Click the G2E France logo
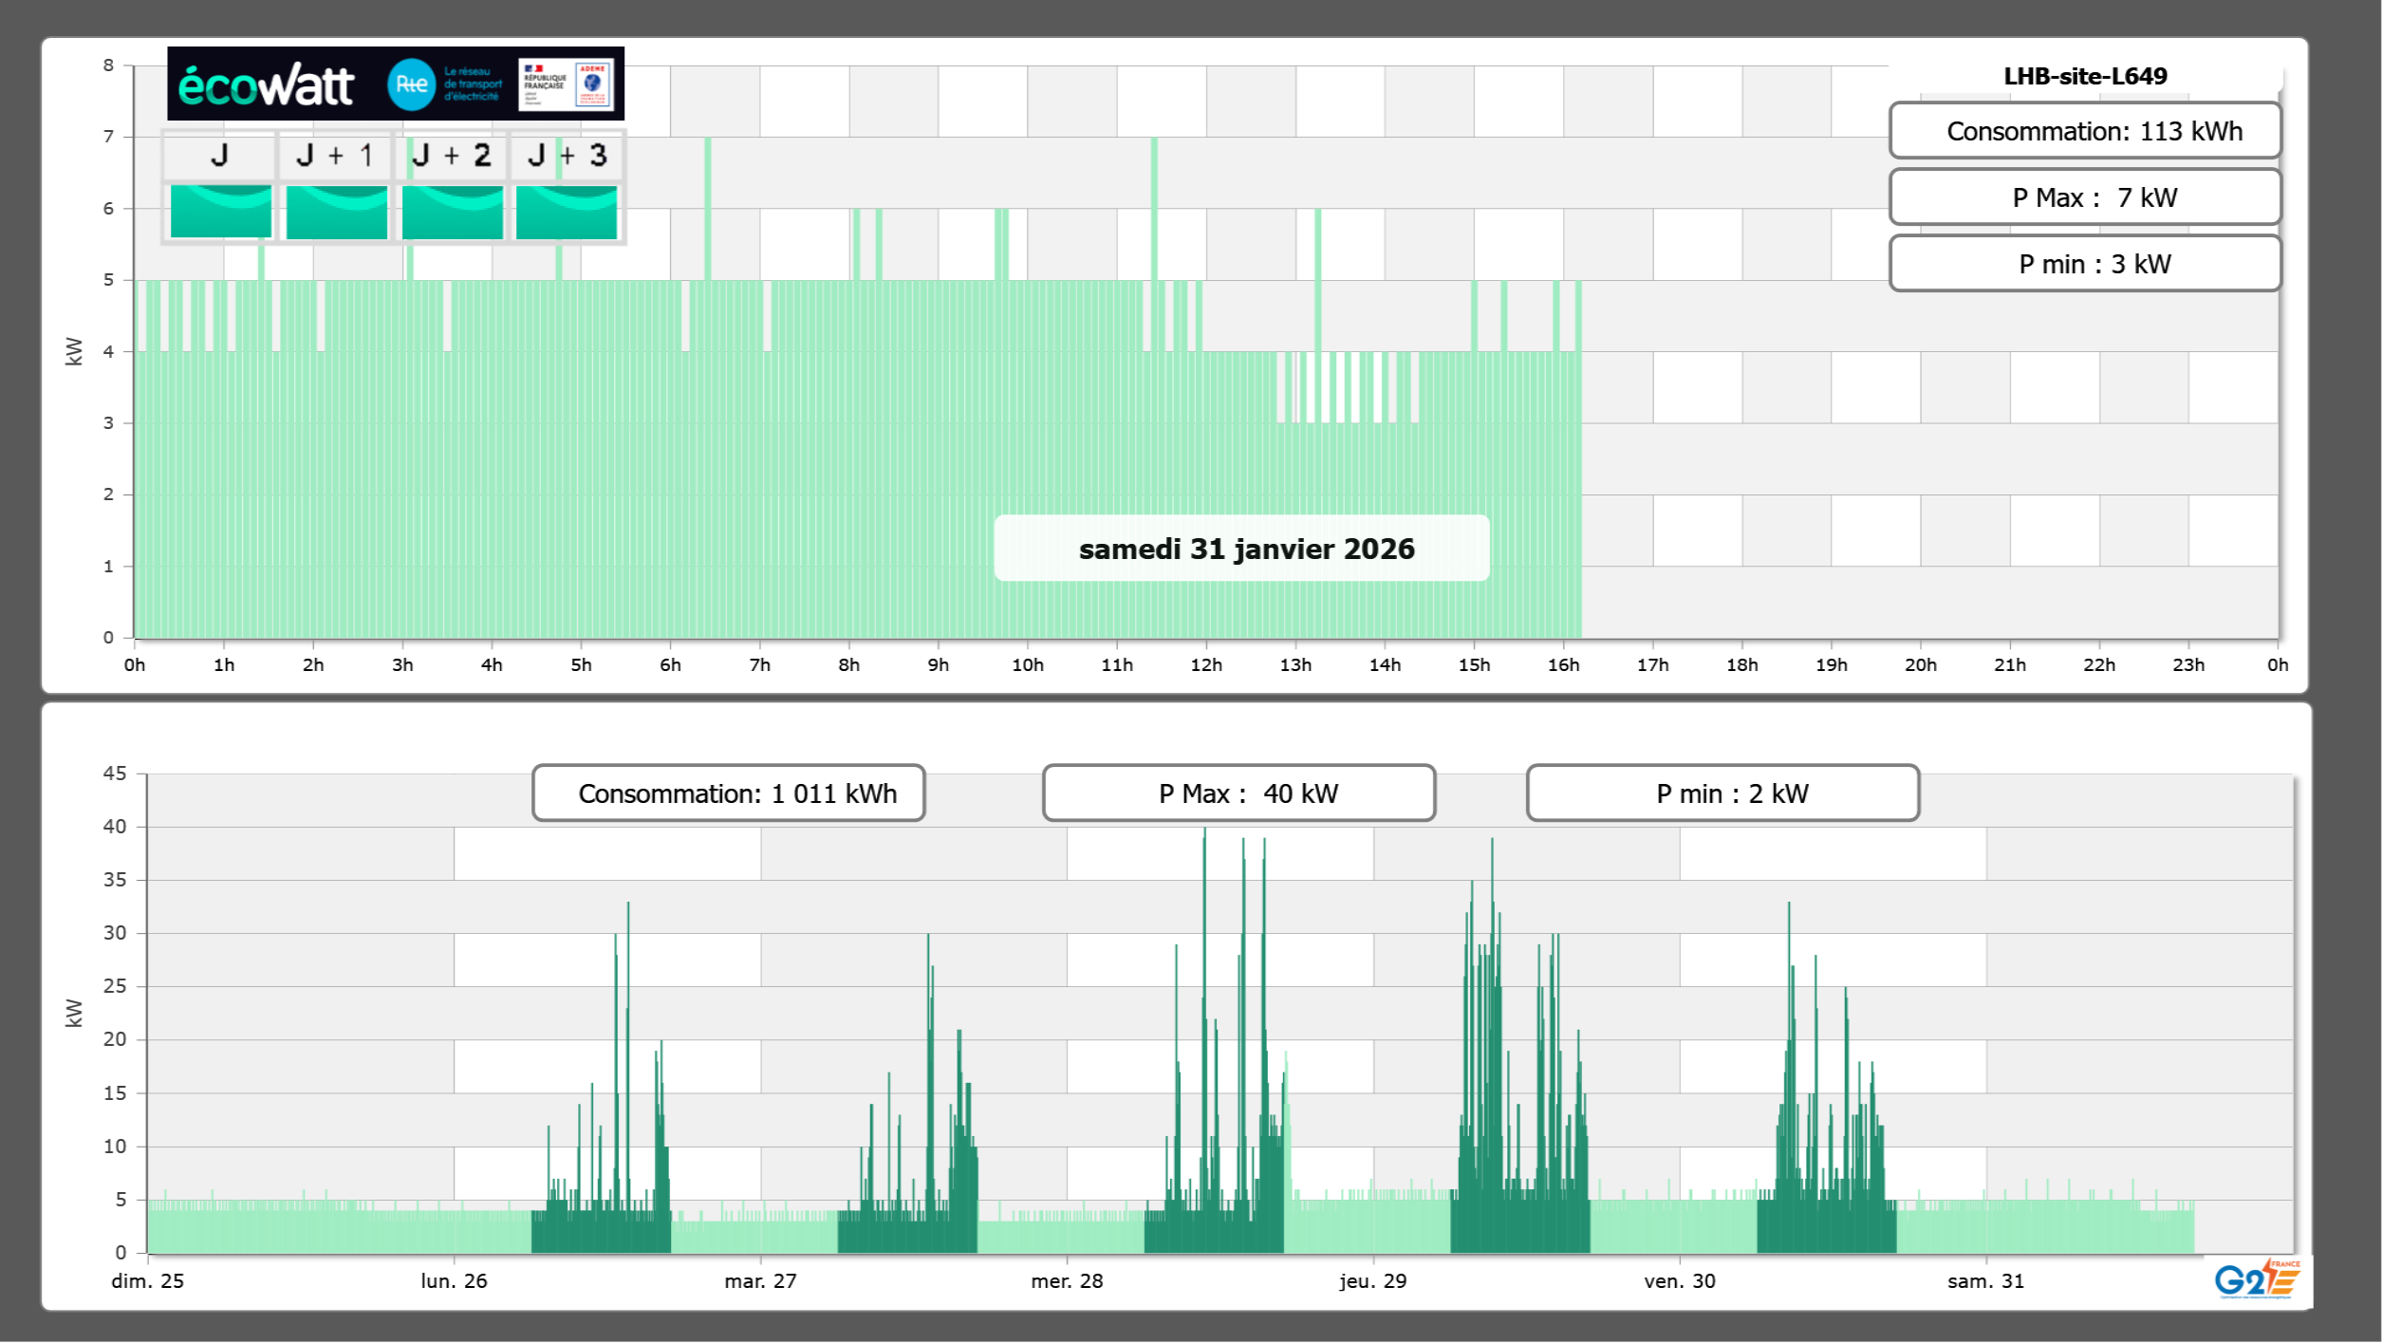Image resolution: width=2383 pixels, height=1343 pixels. (2256, 1279)
